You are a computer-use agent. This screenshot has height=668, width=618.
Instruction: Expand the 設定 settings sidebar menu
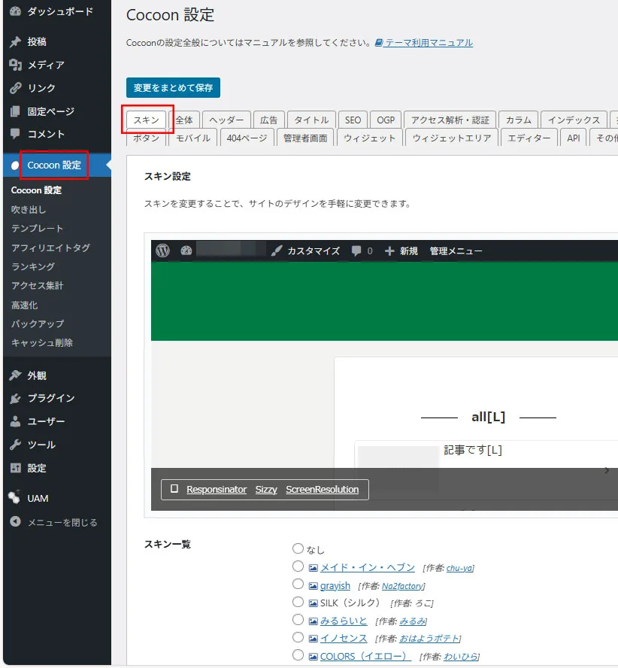(x=37, y=468)
